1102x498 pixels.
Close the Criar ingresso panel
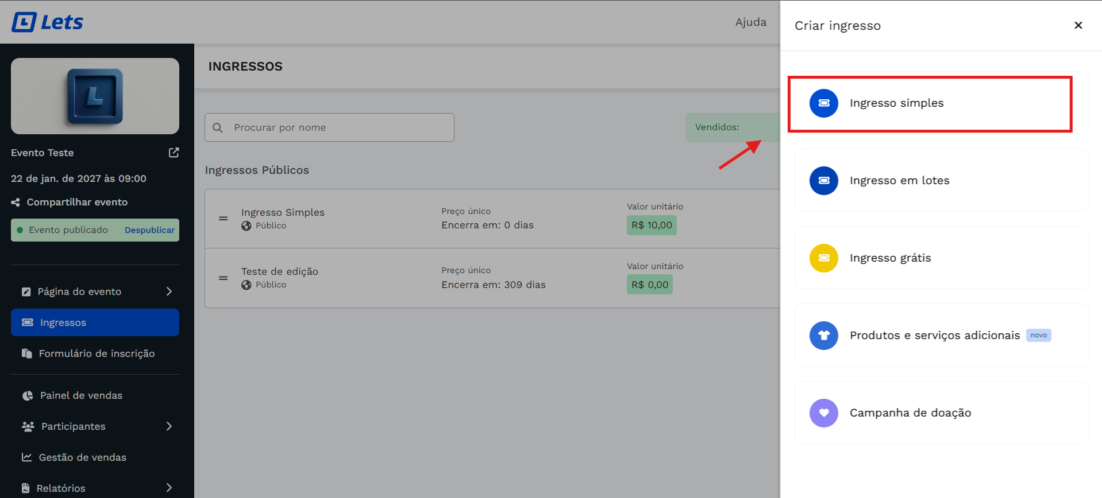1078,25
